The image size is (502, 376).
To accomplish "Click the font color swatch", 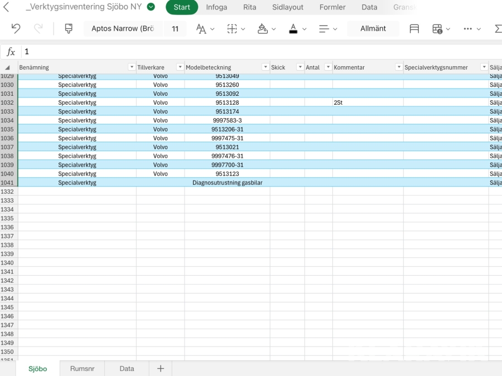I will pyautogui.click(x=293, y=28).
